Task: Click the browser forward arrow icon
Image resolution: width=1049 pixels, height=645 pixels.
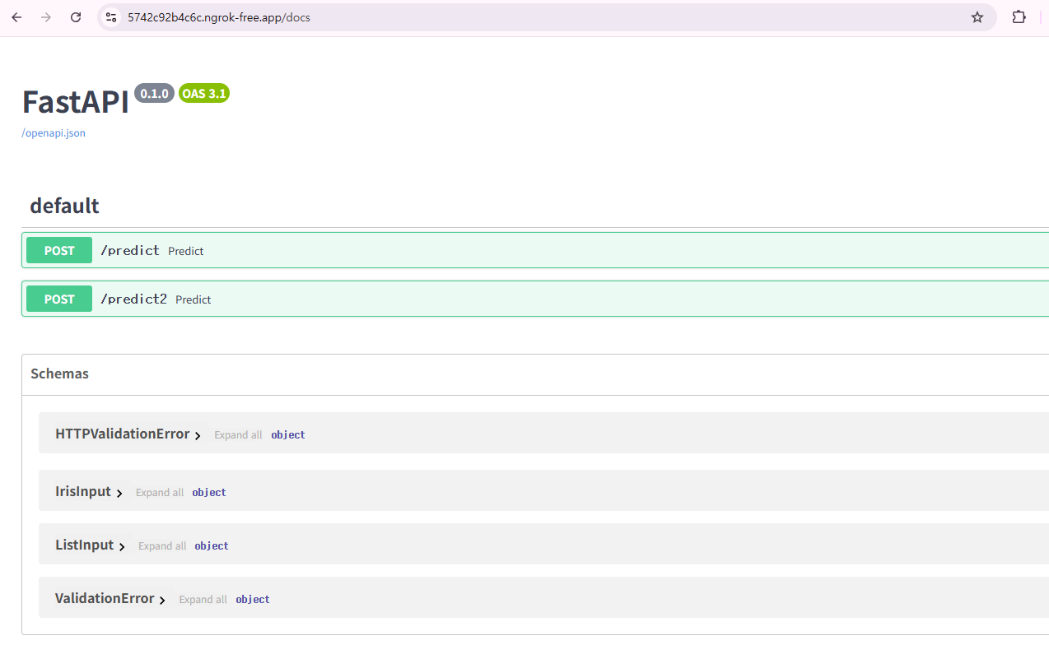Action: tap(46, 17)
